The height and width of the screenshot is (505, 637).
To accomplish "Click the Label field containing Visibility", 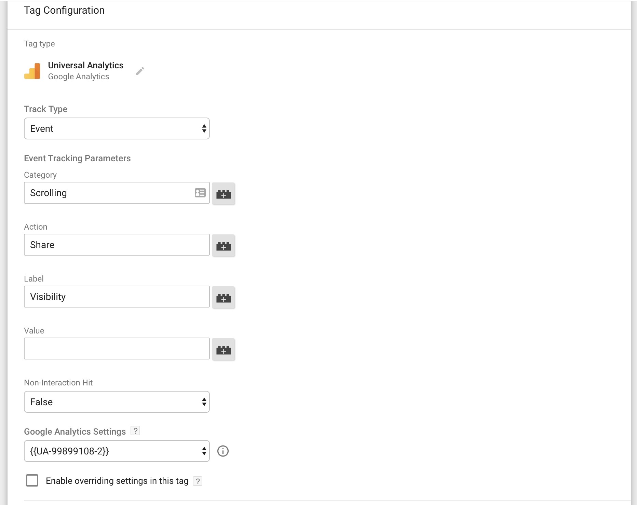I will pos(117,297).
